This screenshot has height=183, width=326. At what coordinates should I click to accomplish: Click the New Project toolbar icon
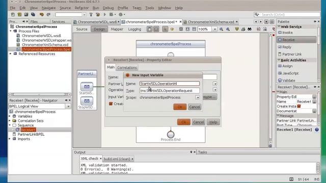19,15
